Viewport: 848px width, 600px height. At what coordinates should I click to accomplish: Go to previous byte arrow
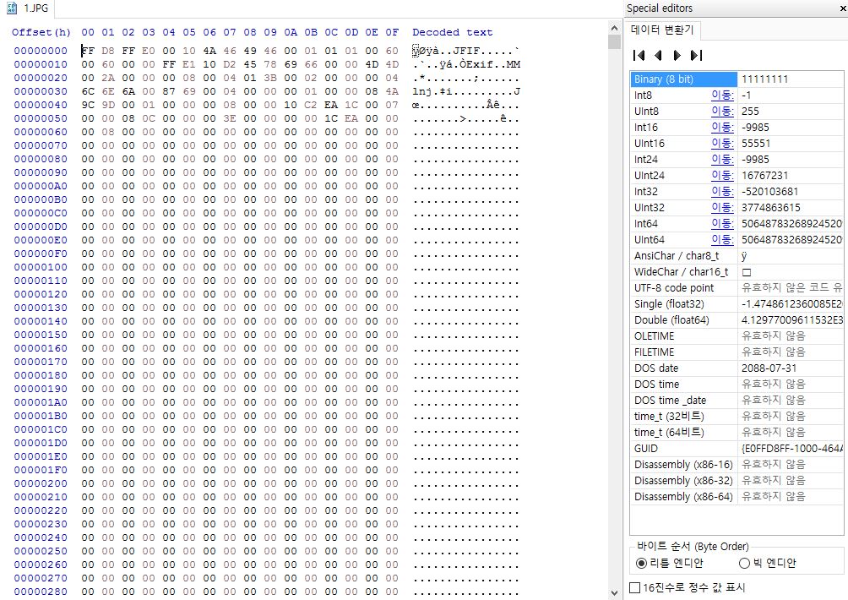(658, 55)
